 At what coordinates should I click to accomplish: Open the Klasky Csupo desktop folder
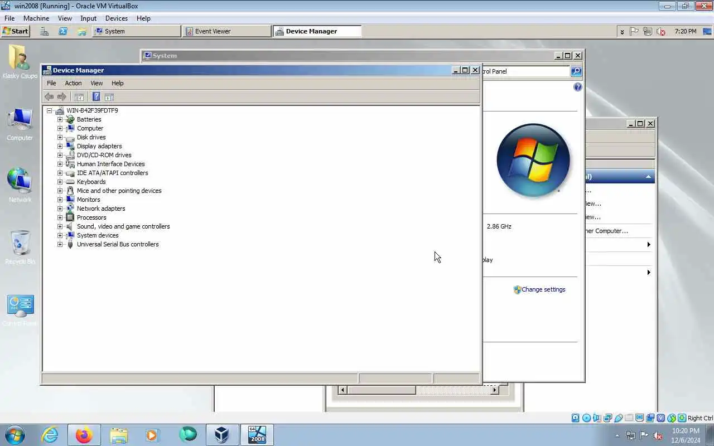tap(20, 62)
